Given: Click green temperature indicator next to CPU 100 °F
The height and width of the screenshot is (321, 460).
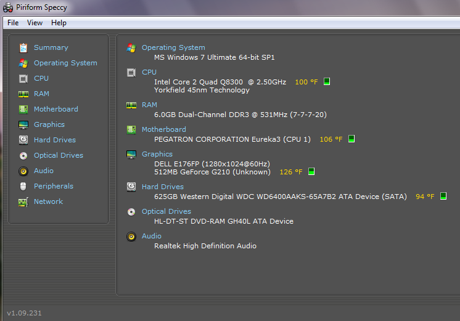Looking at the screenshot, I should tap(327, 81).
